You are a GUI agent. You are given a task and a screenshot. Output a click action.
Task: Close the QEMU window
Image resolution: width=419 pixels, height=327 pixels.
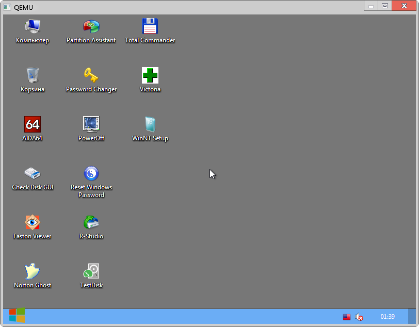pos(404,6)
